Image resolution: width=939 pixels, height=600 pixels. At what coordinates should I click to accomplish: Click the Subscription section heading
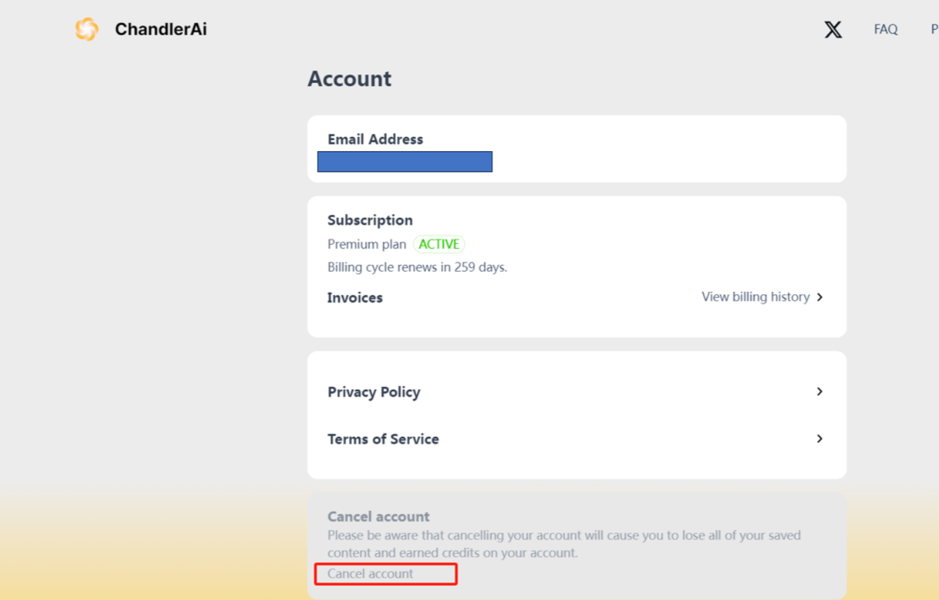coord(370,220)
